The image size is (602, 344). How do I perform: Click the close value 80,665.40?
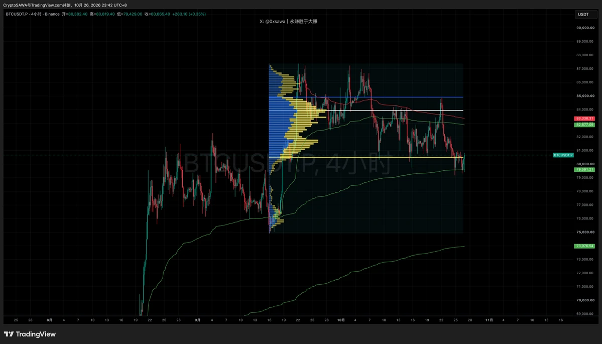click(161, 14)
